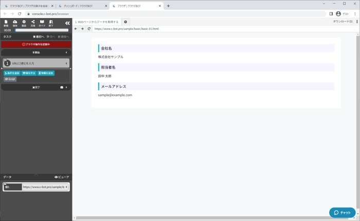Click the 条件を追加 button
This screenshot has width=360, height=221.
12,73
